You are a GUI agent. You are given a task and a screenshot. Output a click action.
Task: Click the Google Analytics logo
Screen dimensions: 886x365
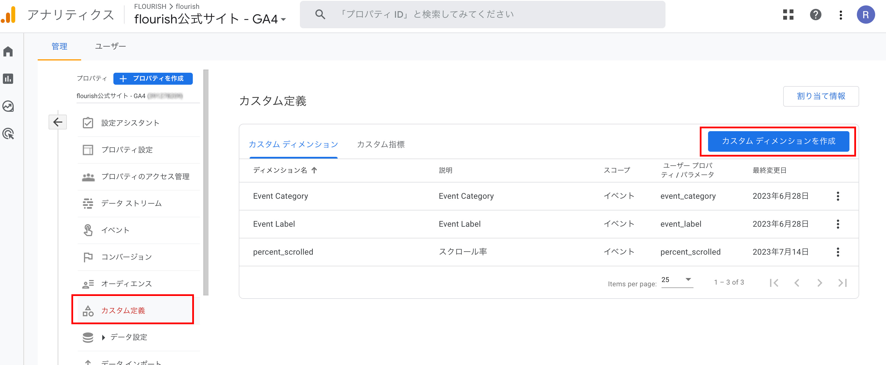click(9, 15)
